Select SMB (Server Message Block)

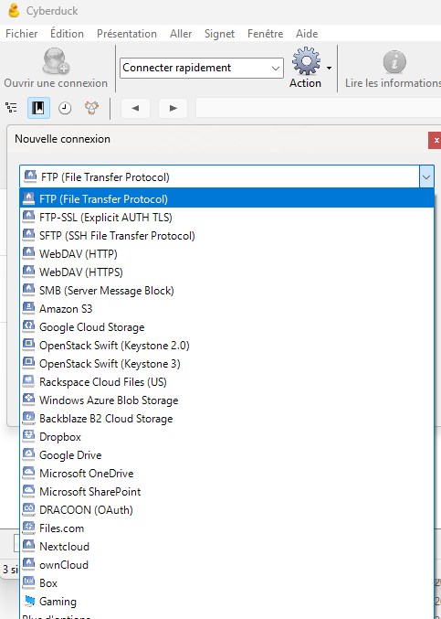click(x=227, y=291)
